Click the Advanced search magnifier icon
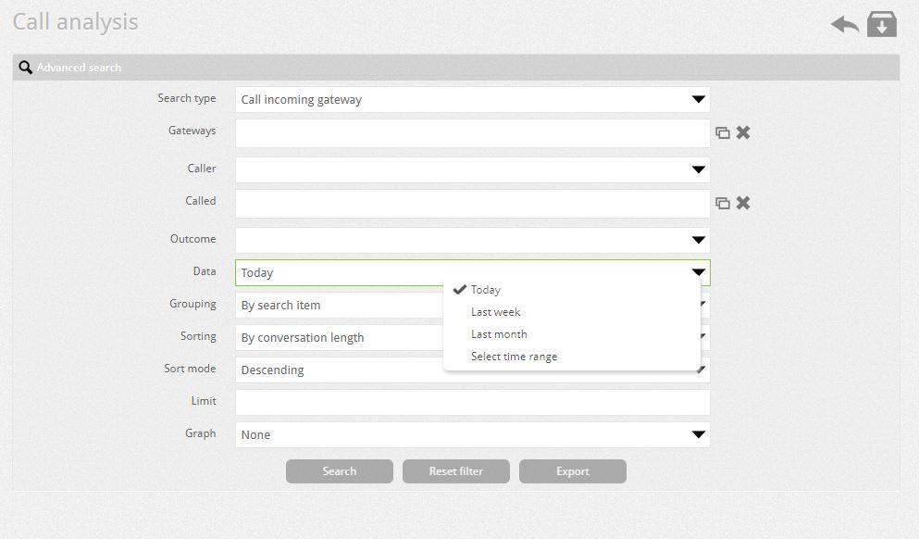Viewport: 919px width, 539px height. [25, 68]
